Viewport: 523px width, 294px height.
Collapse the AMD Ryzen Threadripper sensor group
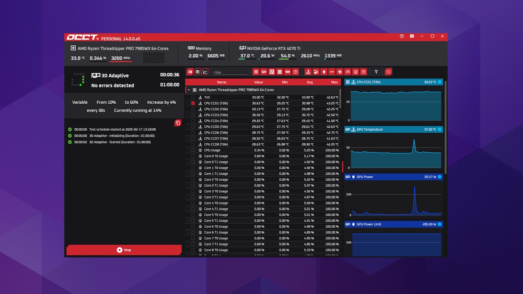[x=189, y=90]
